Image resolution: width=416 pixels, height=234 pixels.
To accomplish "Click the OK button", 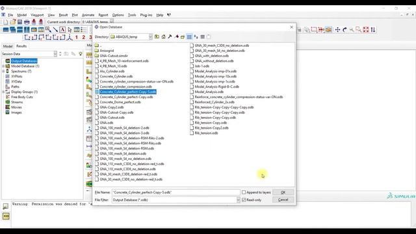I will [x=283, y=192].
